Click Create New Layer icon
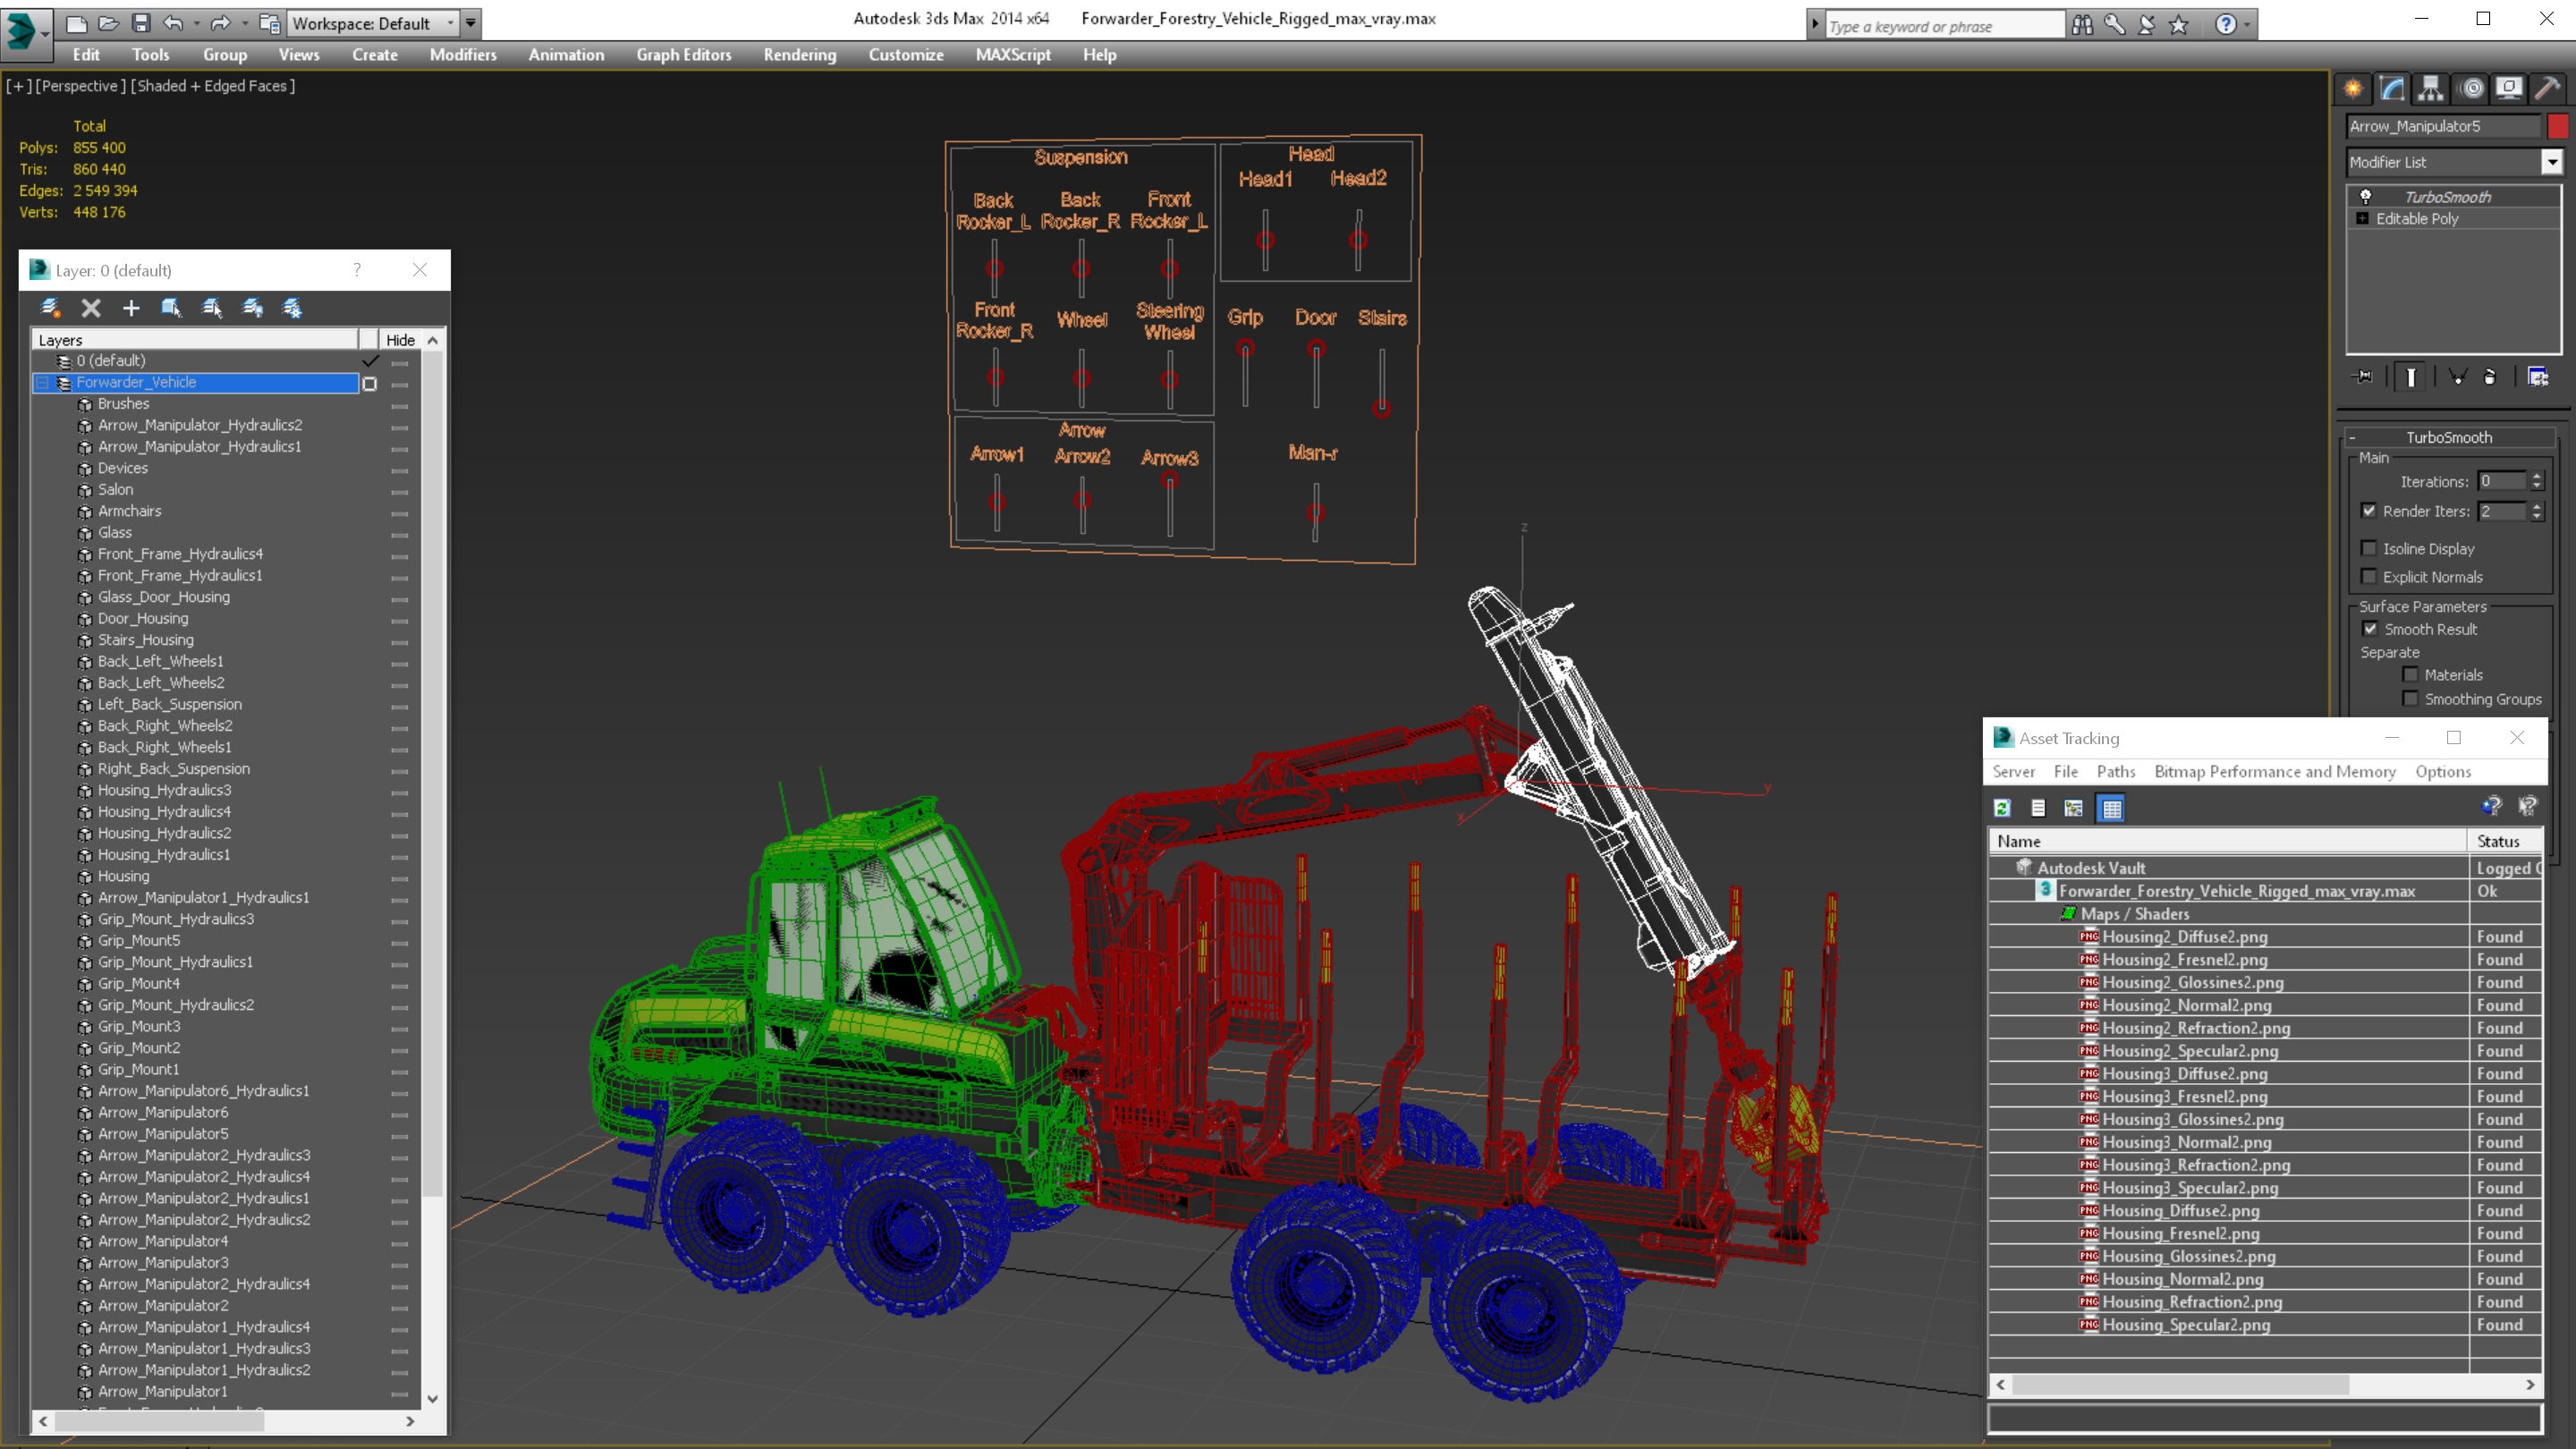2576x1449 pixels. pos(50,308)
